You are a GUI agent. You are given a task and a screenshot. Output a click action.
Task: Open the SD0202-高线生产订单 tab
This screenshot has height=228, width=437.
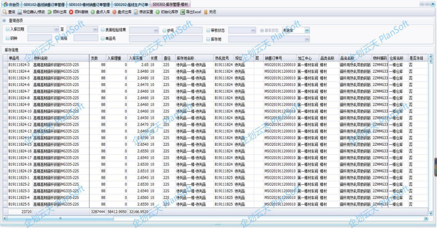click(131, 4)
